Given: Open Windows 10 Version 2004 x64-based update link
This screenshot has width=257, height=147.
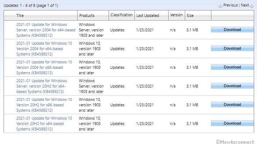Looking at the screenshot, I should click(44, 49).
